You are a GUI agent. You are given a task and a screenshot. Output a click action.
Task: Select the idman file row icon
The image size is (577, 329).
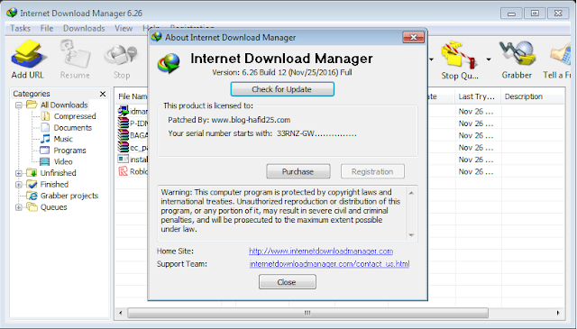click(x=124, y=111)
